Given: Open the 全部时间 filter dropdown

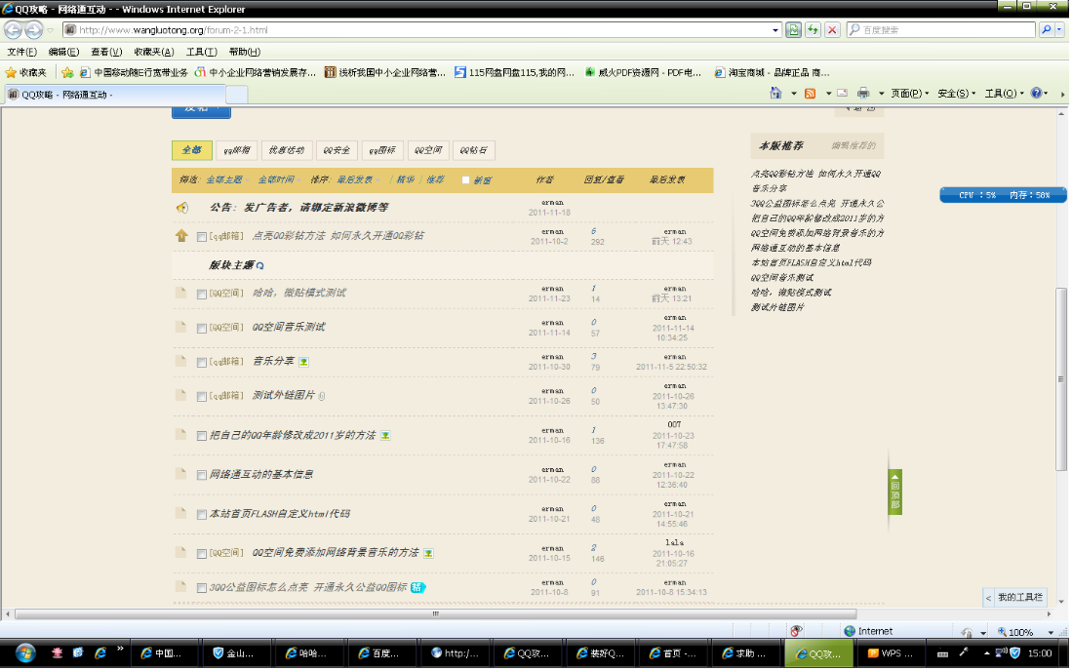Looking at the screenshot, I should coord(278,179).
